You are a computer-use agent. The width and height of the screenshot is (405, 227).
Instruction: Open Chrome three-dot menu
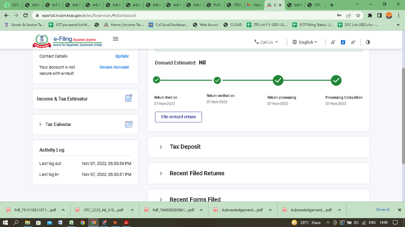coord(399,15)
